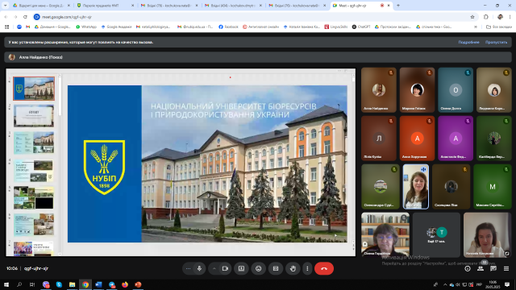This screenshot has width=516, height=290.
Task: Open a new browser tab
Action: 397,6
